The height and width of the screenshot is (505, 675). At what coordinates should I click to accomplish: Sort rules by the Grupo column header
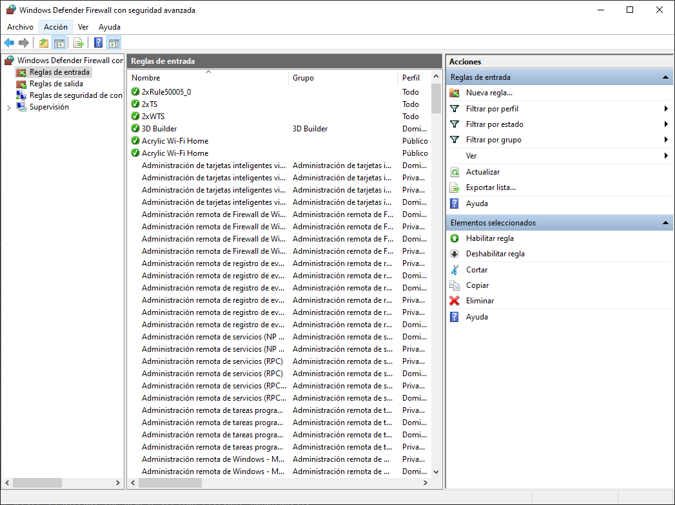click(x=343, y=78)
